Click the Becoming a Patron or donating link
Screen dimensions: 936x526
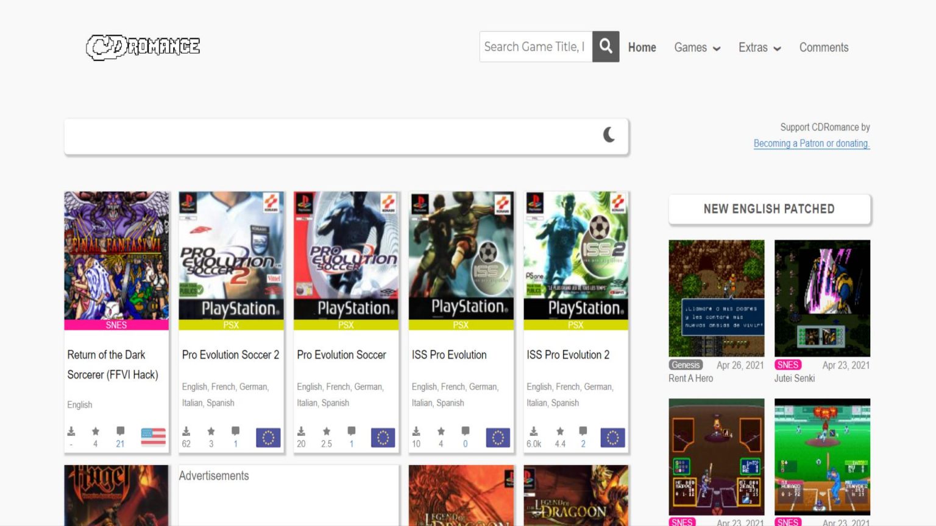click(811, 144)
